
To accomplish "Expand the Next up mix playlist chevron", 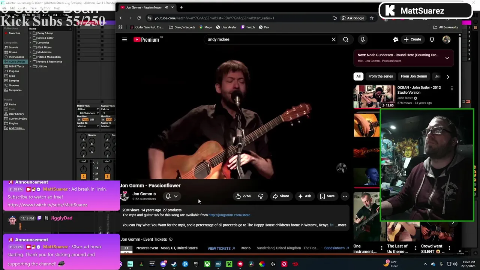I will [447, 58].
